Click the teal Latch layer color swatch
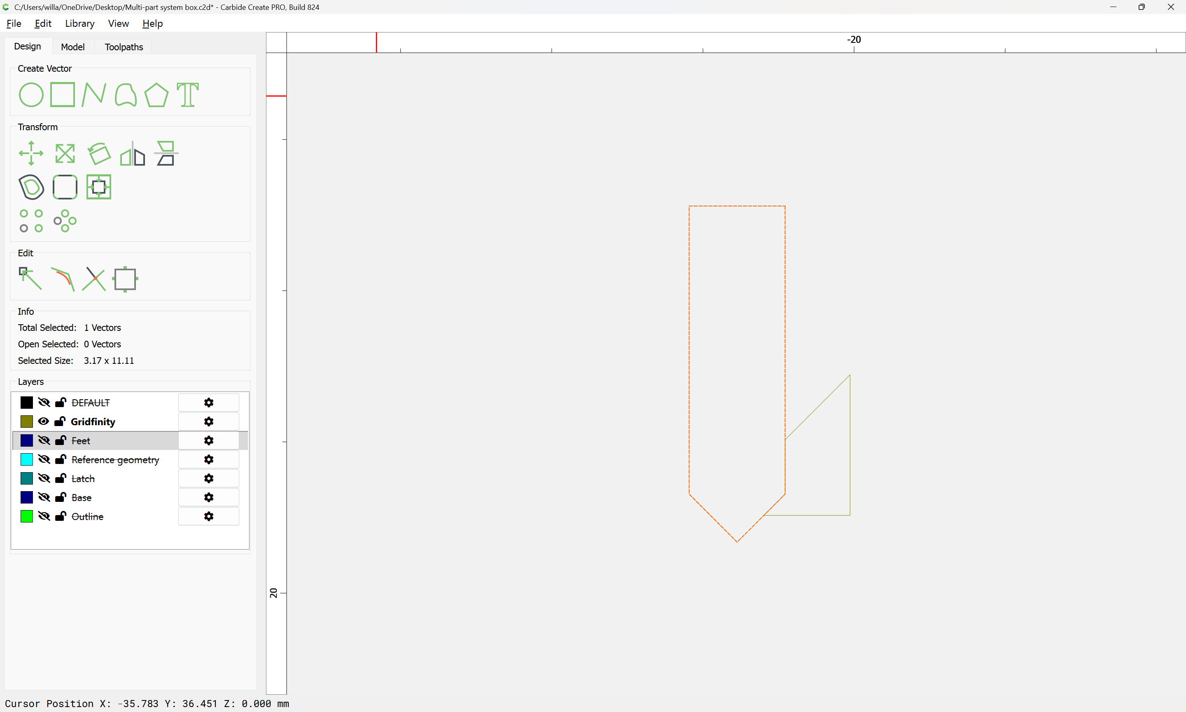This screenshot has height=712, width=1186. point(27,478)
